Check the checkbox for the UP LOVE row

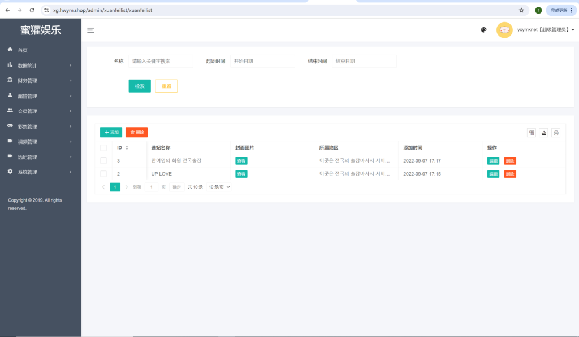103,174
